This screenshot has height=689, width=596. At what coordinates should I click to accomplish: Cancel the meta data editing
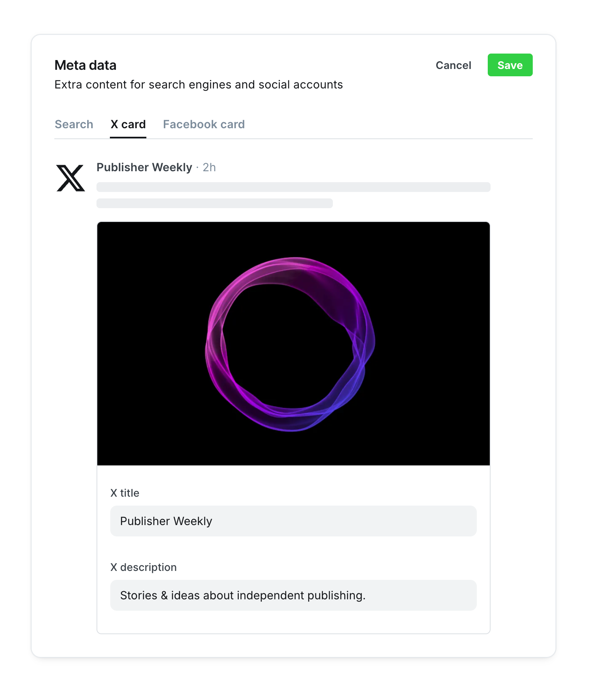point(453,65)
